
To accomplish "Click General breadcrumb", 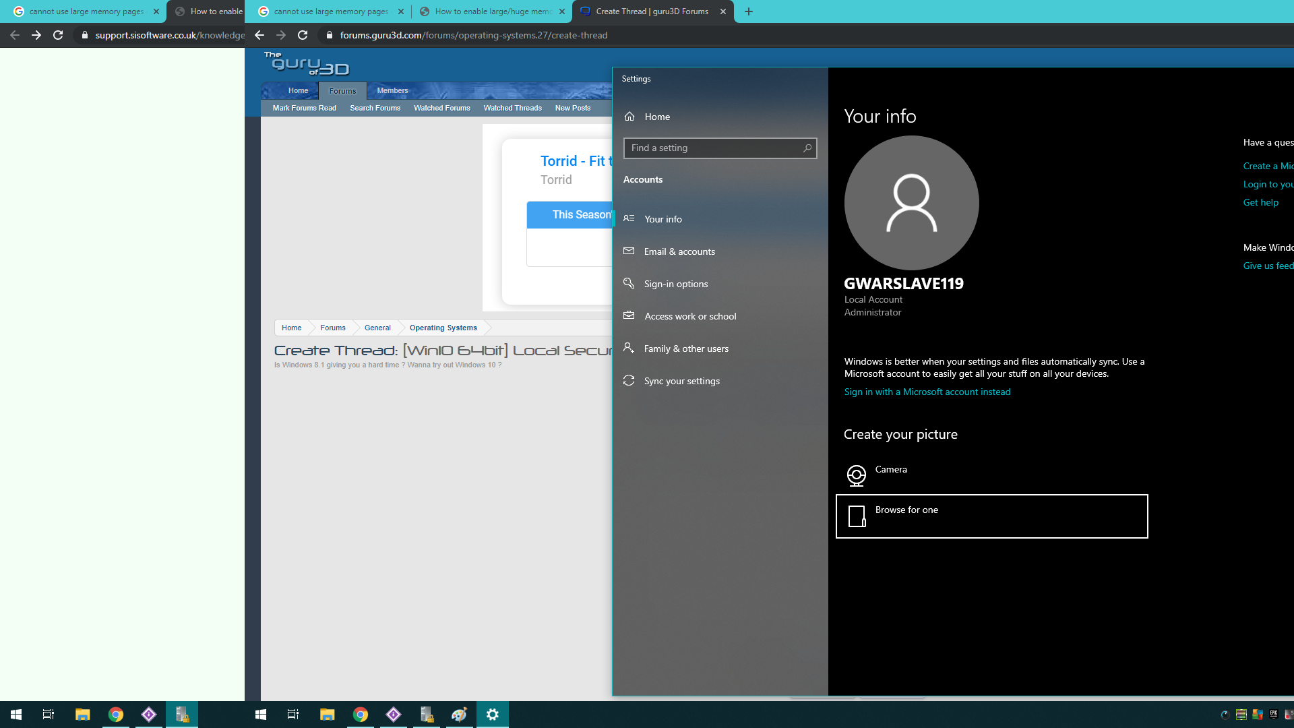I will tap(377, 328).
